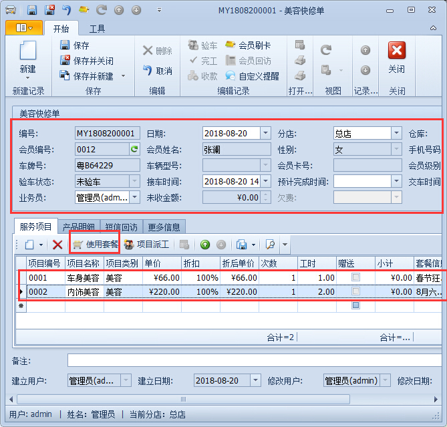Toggle 赠送 checkbox for 内饰美容 row
The height and width of the screenshot is (427, 447).
pyautogui.click(x=355, y=292)
